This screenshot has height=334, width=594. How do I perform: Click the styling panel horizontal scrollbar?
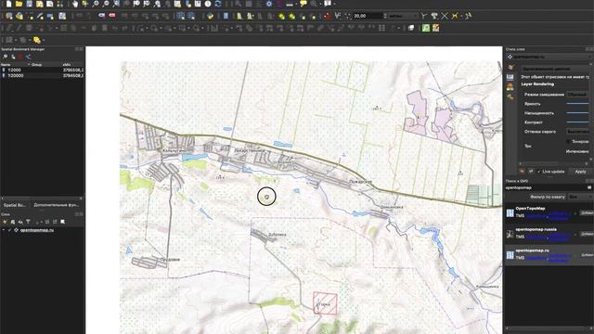[553, 163]
